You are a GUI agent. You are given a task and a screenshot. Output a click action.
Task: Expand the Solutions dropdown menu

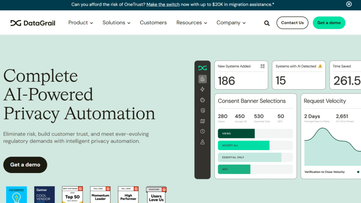(x=116, y=23)
